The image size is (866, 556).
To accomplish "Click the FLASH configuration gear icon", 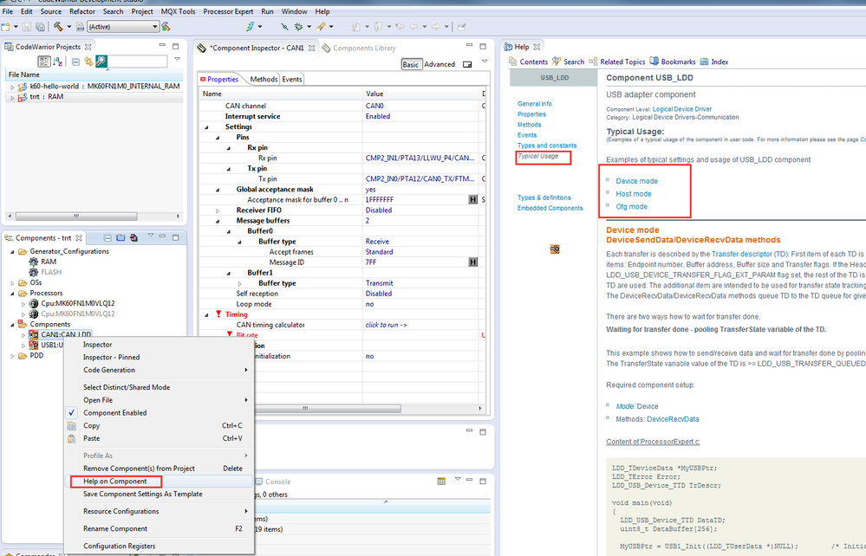I will [x=33, y=272].
